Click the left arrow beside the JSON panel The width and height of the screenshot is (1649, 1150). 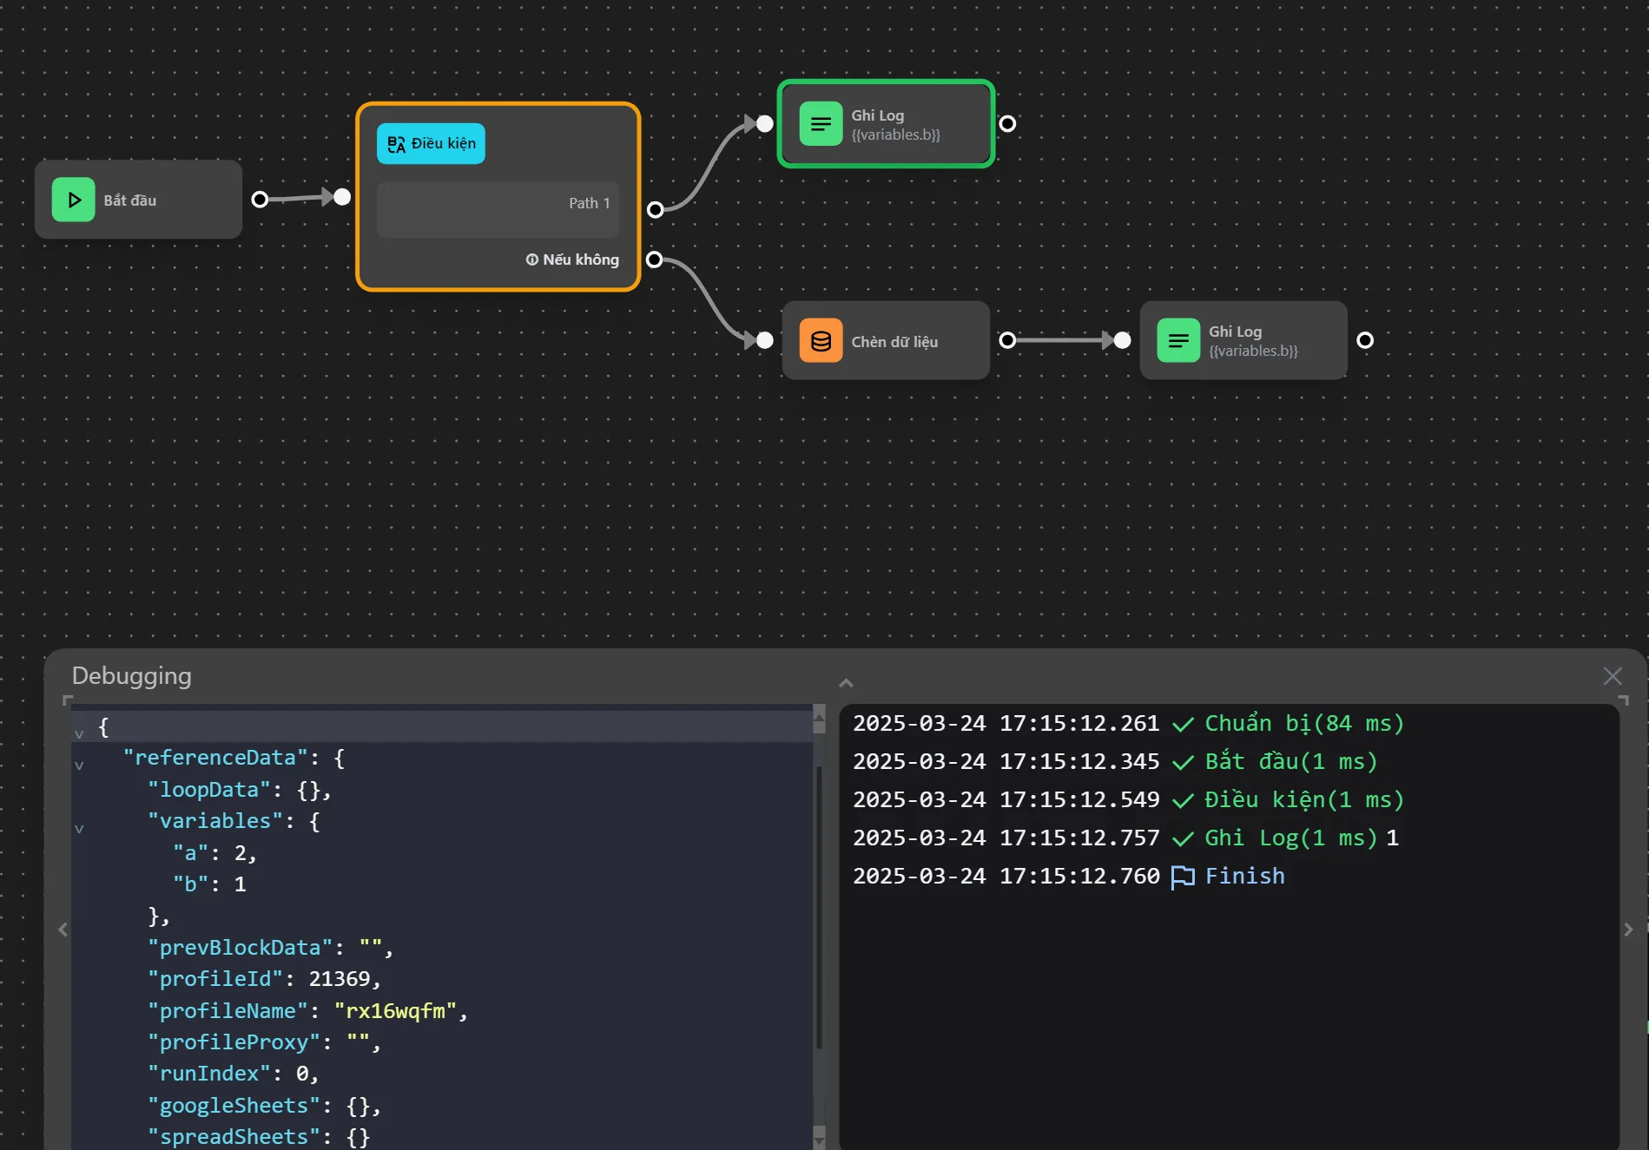pyautogui.click(x=63, y=929)
